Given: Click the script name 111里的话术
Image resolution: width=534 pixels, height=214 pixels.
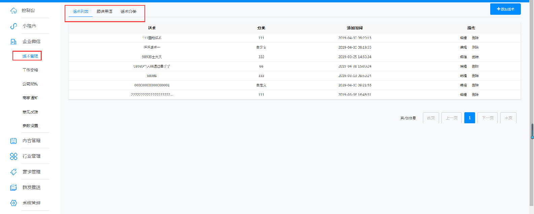Looking at the screenshot, I should [x=152, y=38].
